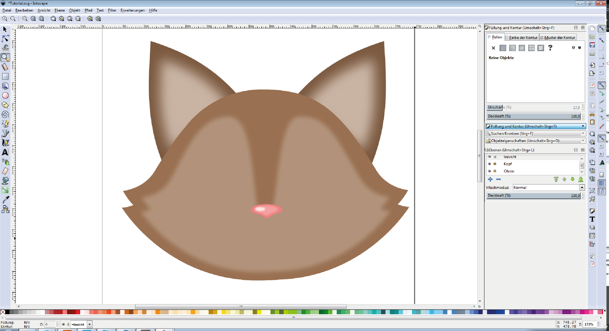The height and width of the screenshot is (331, 609).
Task: Select the Dropper color picker tool
Action: tap(5, 200)
